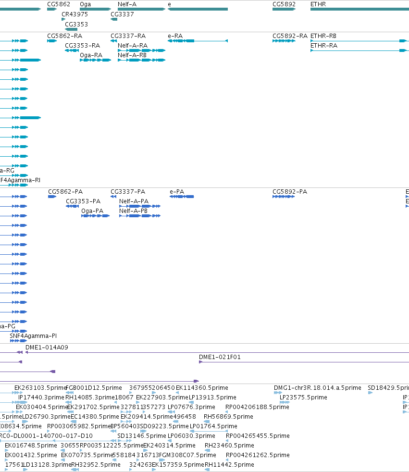Viewport: 409px width, 472px height.
Task: Select the ETHR-RA transcript line
Action: tap(359, 50)
